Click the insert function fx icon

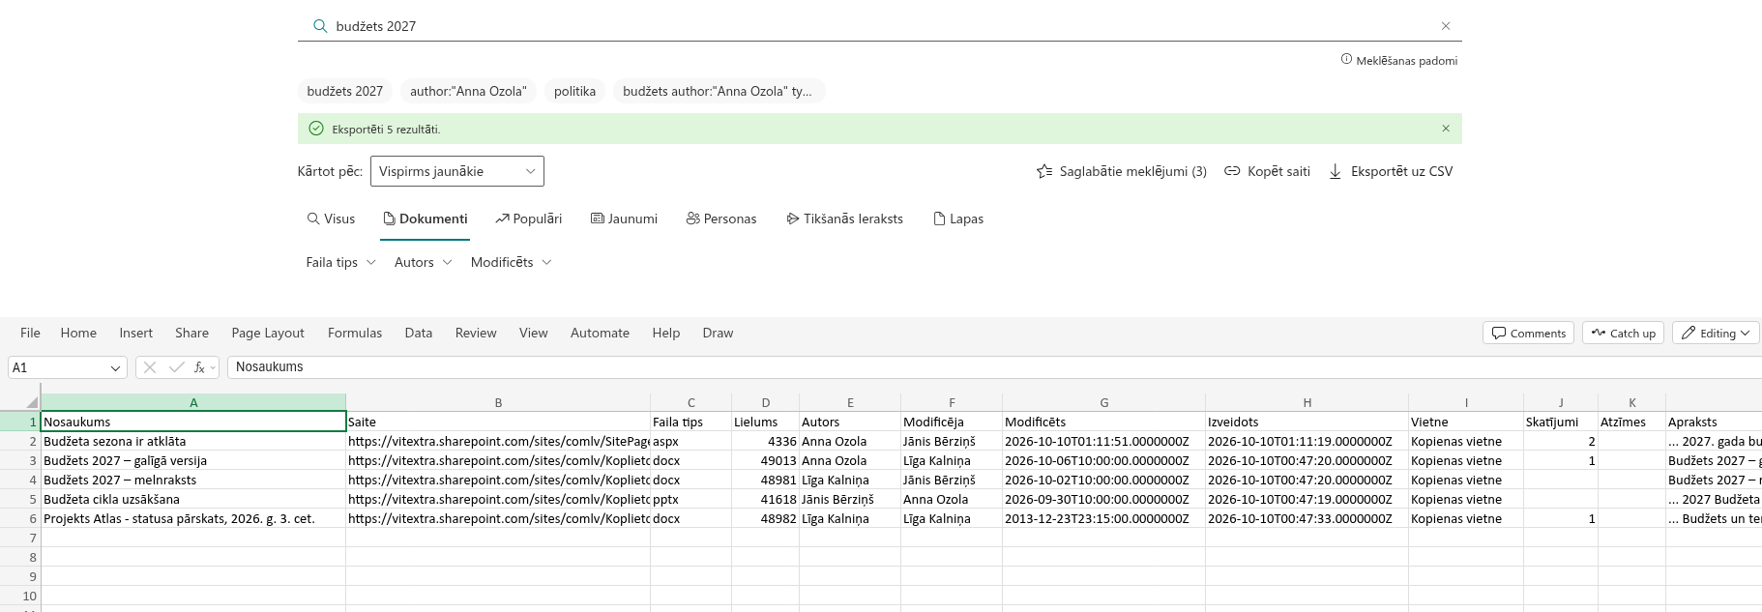(200, 367)
